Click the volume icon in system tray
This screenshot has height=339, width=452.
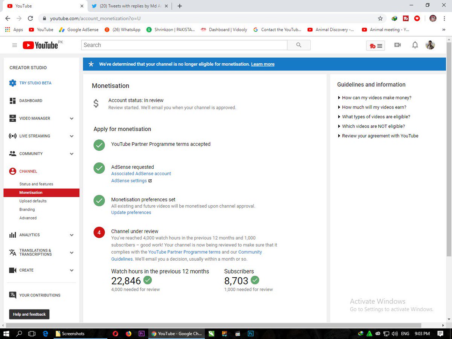pos(394,334)
